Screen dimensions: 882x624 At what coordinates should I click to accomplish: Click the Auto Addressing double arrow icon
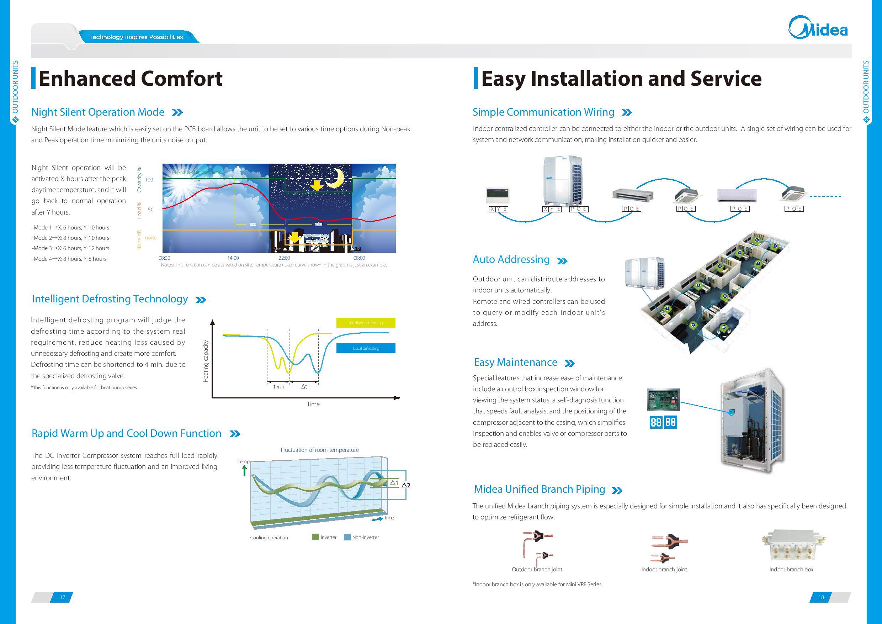[x=576, y=259]
